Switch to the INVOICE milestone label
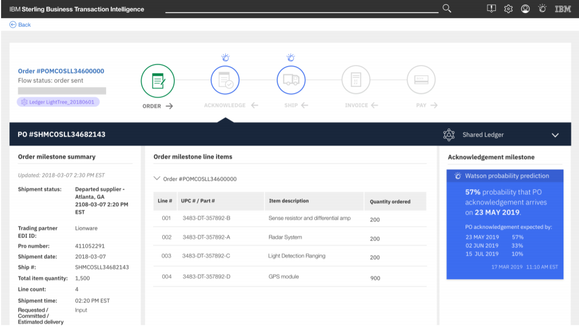 (x=356, y=105)
